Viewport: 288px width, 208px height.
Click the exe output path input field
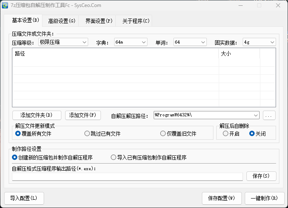click(127, 176)
